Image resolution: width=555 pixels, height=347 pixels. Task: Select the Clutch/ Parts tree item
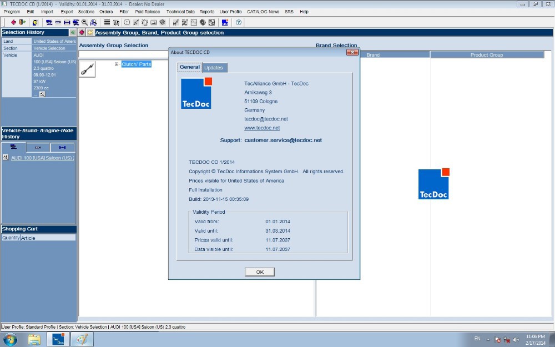[x=137, y=64]
